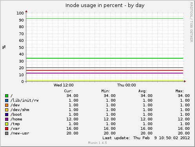Click the Cur value 34.00 for /
Screen dimensions: 195x147
tap(72, 96)
